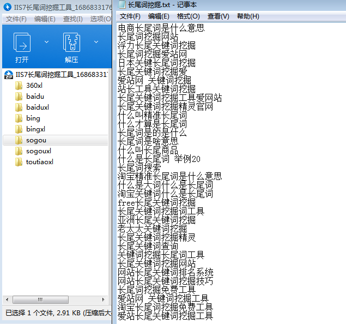
Task: Click the line 长尾词挖掘网站
Action: pyautogui.click(x=148, y=37)
